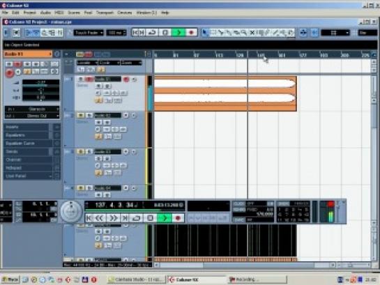Open the inspector input routing dropdown
This screenshot has width=380, height=285.
tap(32, 109)
